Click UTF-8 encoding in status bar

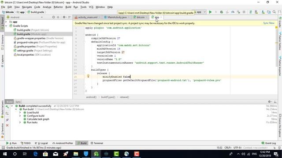237,147
